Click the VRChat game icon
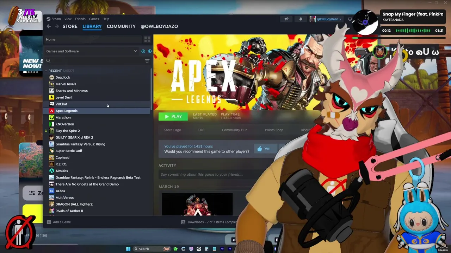Viewport: 451px width, 253px height. coord(52,104)
